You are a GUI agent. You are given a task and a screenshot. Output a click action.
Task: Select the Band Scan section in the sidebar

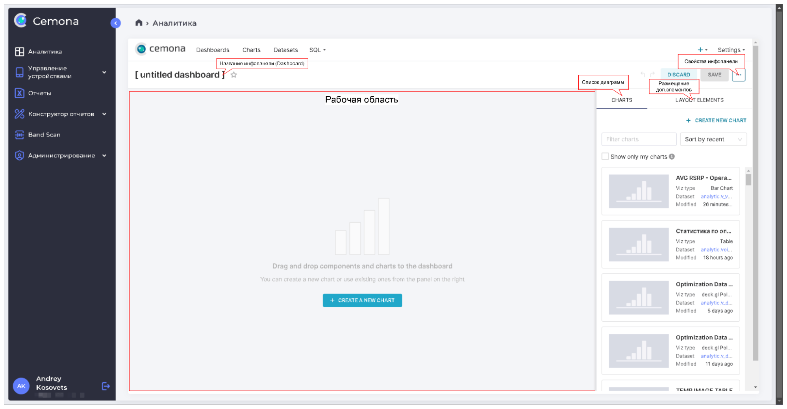coord(44,134)
